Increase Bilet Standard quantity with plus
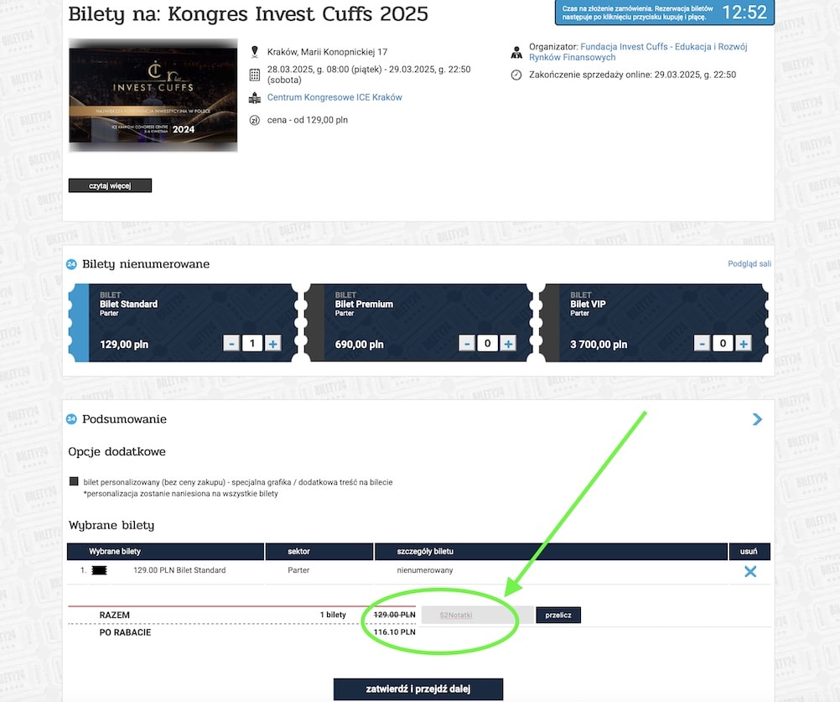Image resolution: width=840 pixels, height=702 pixels. click(x=272, y=344)
